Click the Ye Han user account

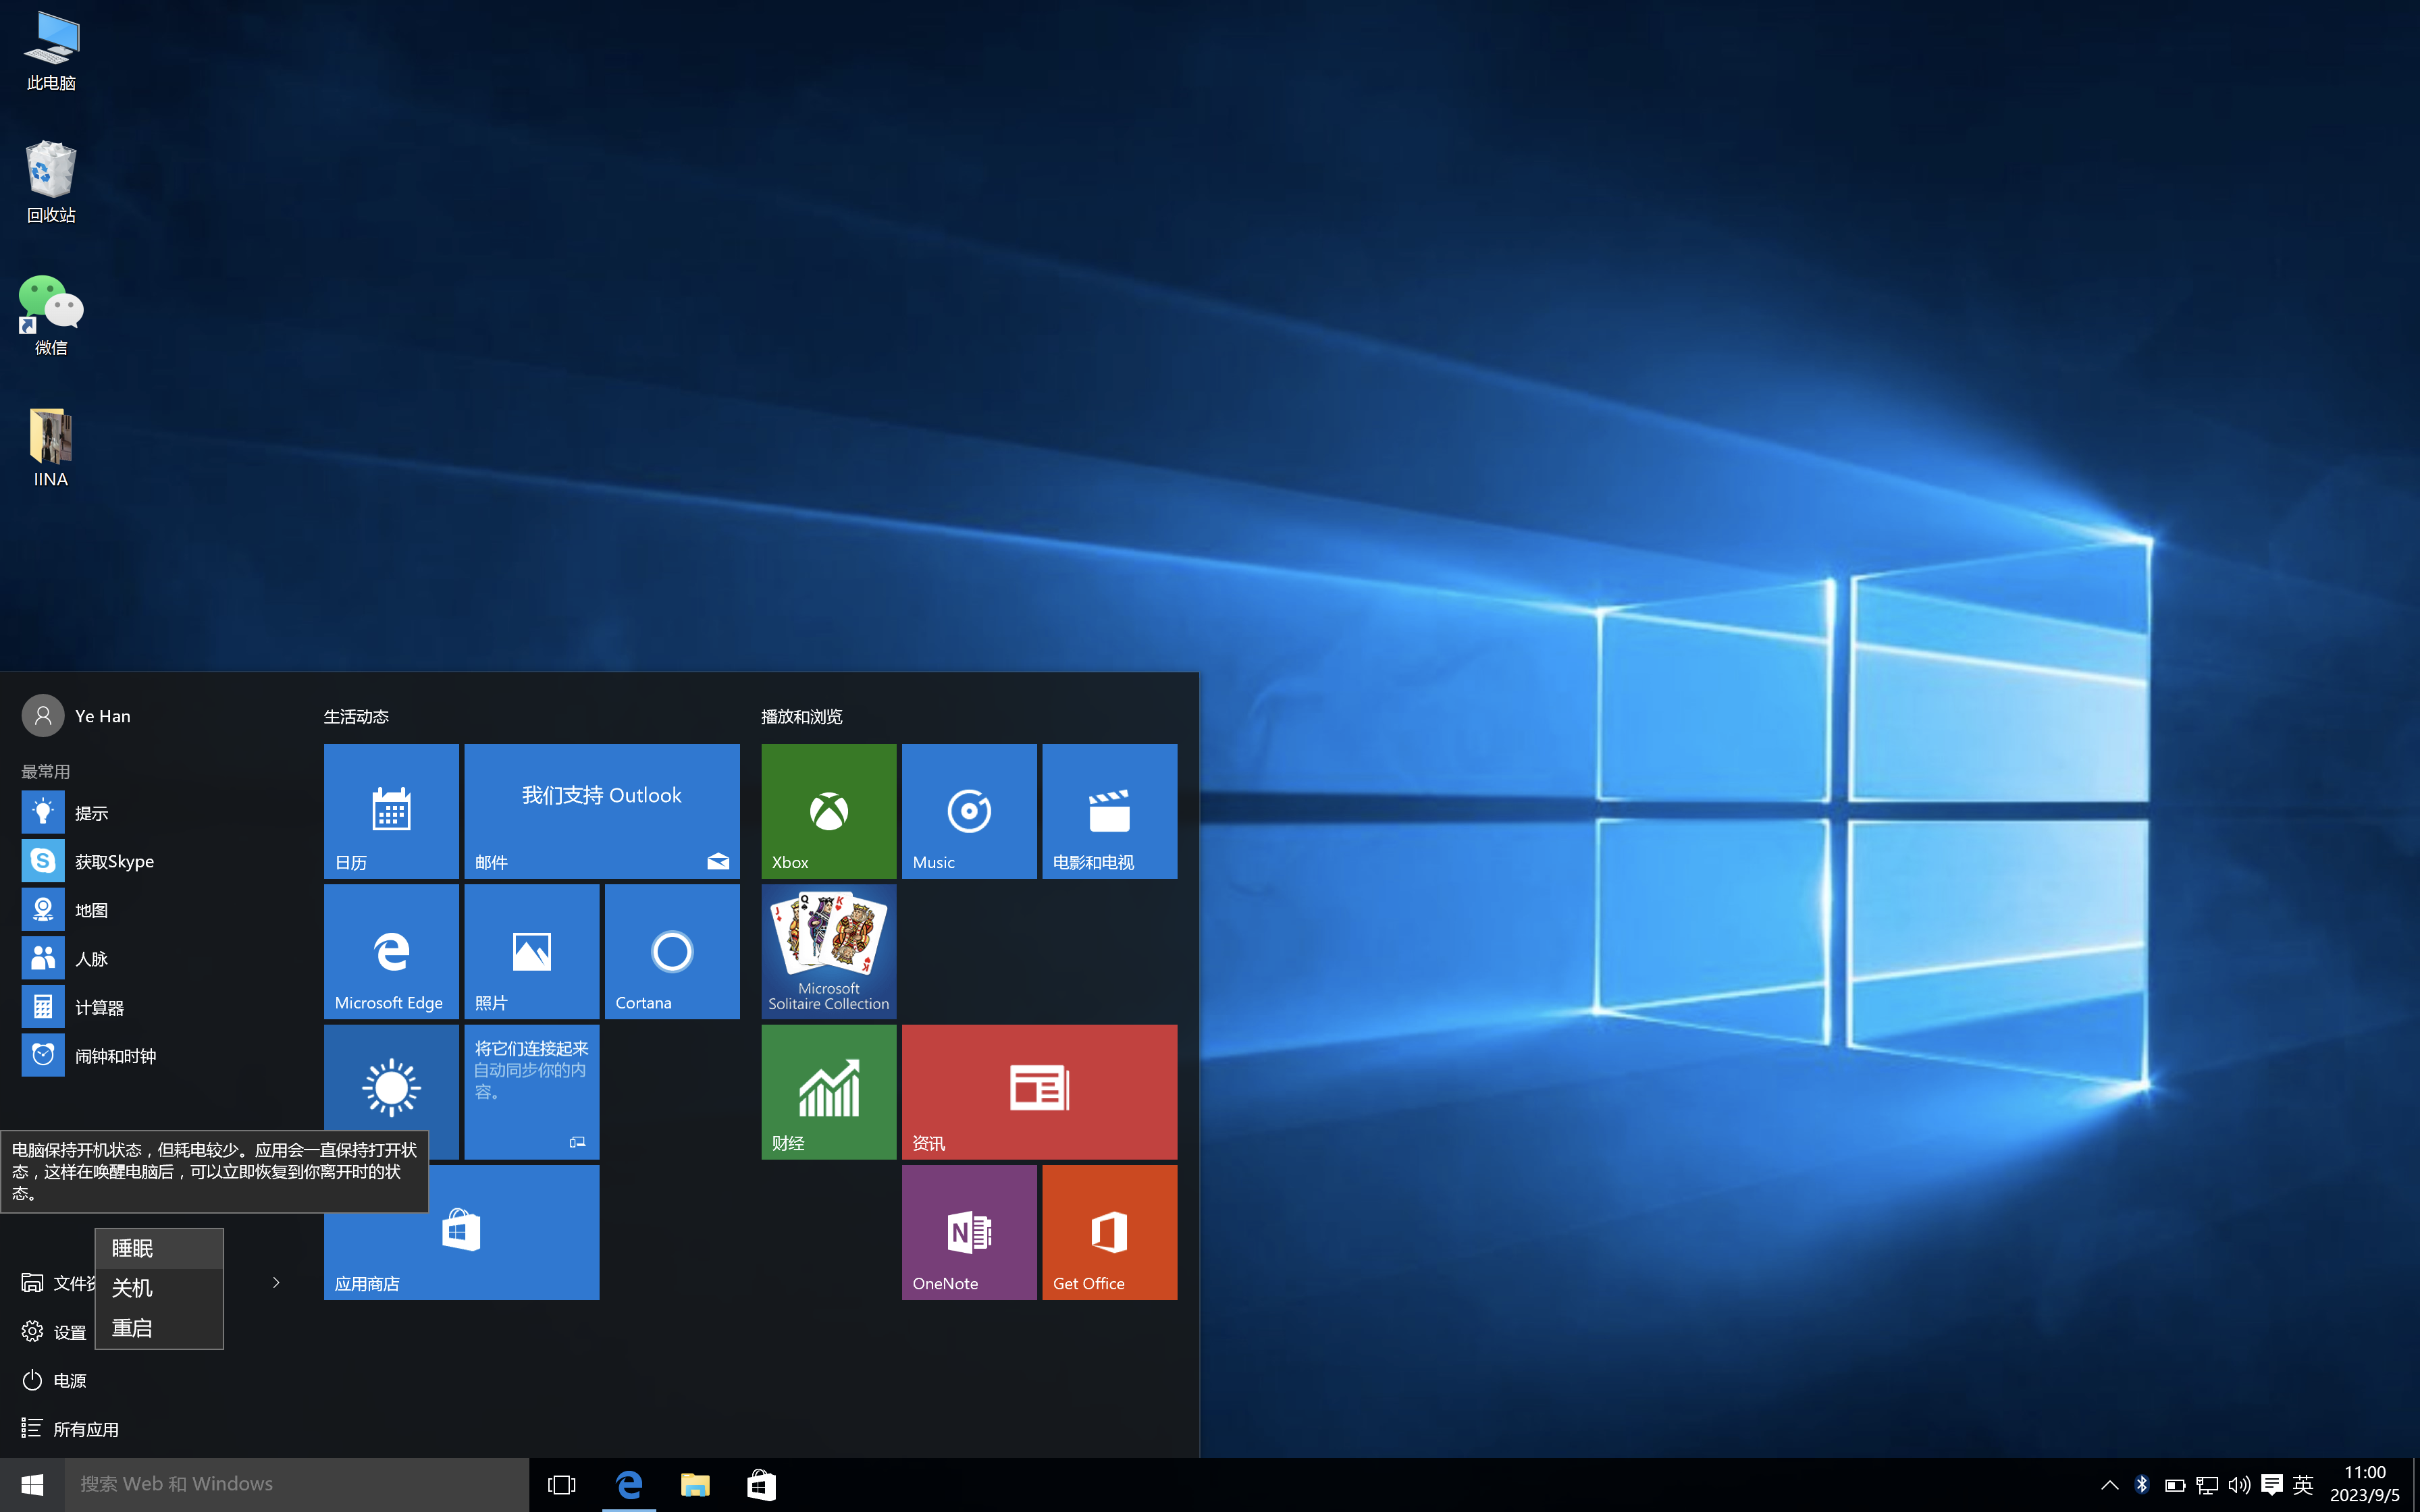77,716
